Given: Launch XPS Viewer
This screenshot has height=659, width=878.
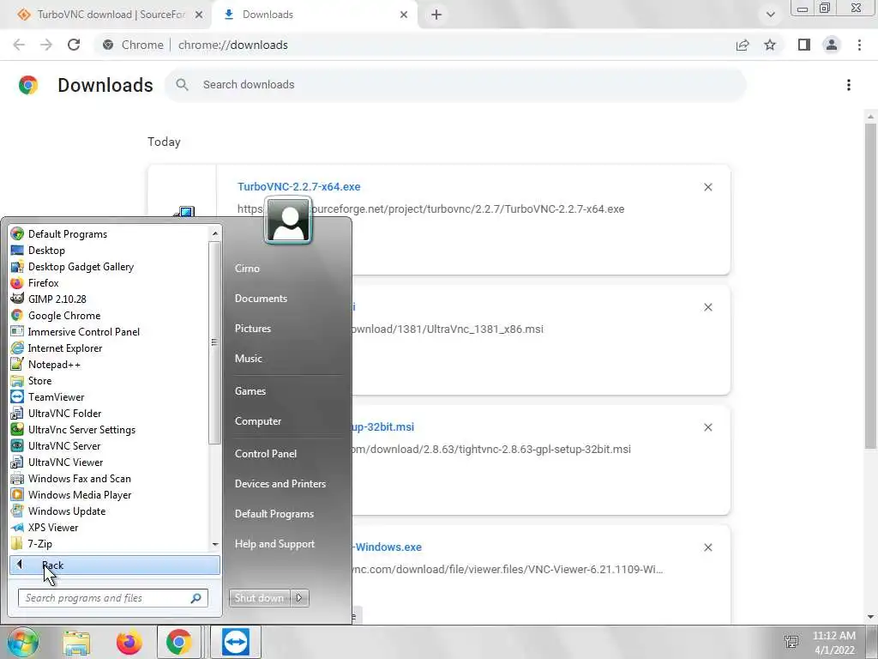Looking at the screenshot, I should 53,527.
